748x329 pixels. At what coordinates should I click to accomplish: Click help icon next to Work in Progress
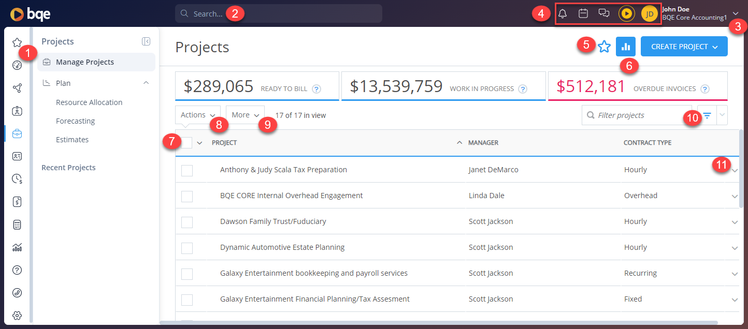click(x=523, y=89)
